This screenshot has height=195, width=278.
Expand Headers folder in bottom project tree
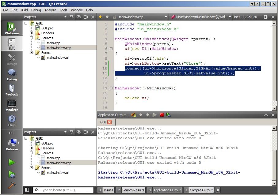pyautogui.click(x=31, y=148)
